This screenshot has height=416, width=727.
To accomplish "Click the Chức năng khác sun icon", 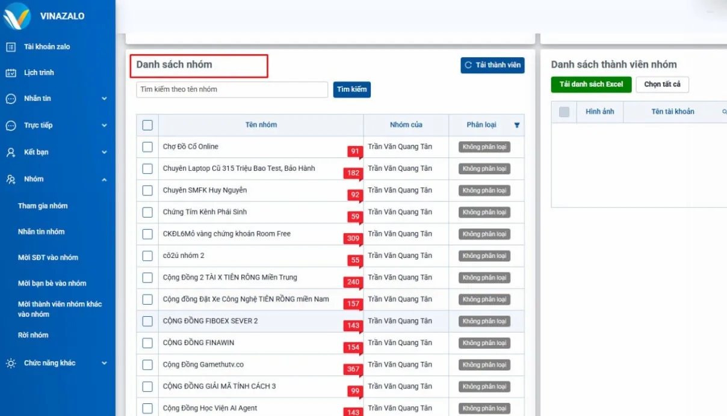I will [x=11, y=363].
